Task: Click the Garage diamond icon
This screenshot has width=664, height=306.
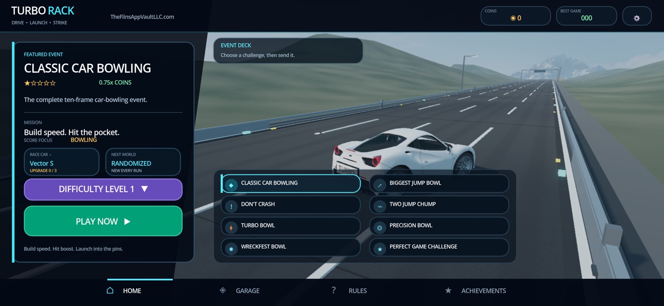Action: (x=223, y=291)
